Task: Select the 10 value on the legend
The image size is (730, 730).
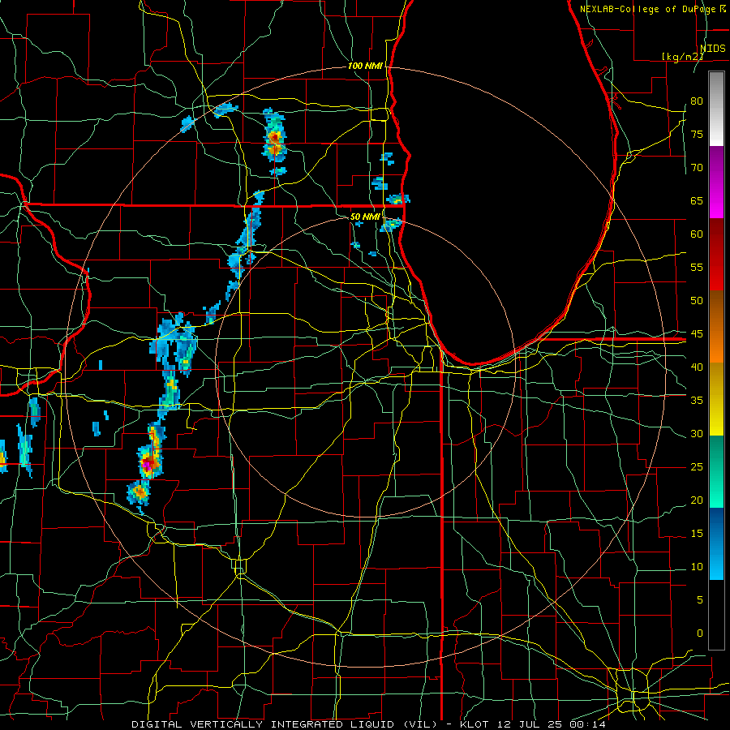Action: click(x=697, y=567)
